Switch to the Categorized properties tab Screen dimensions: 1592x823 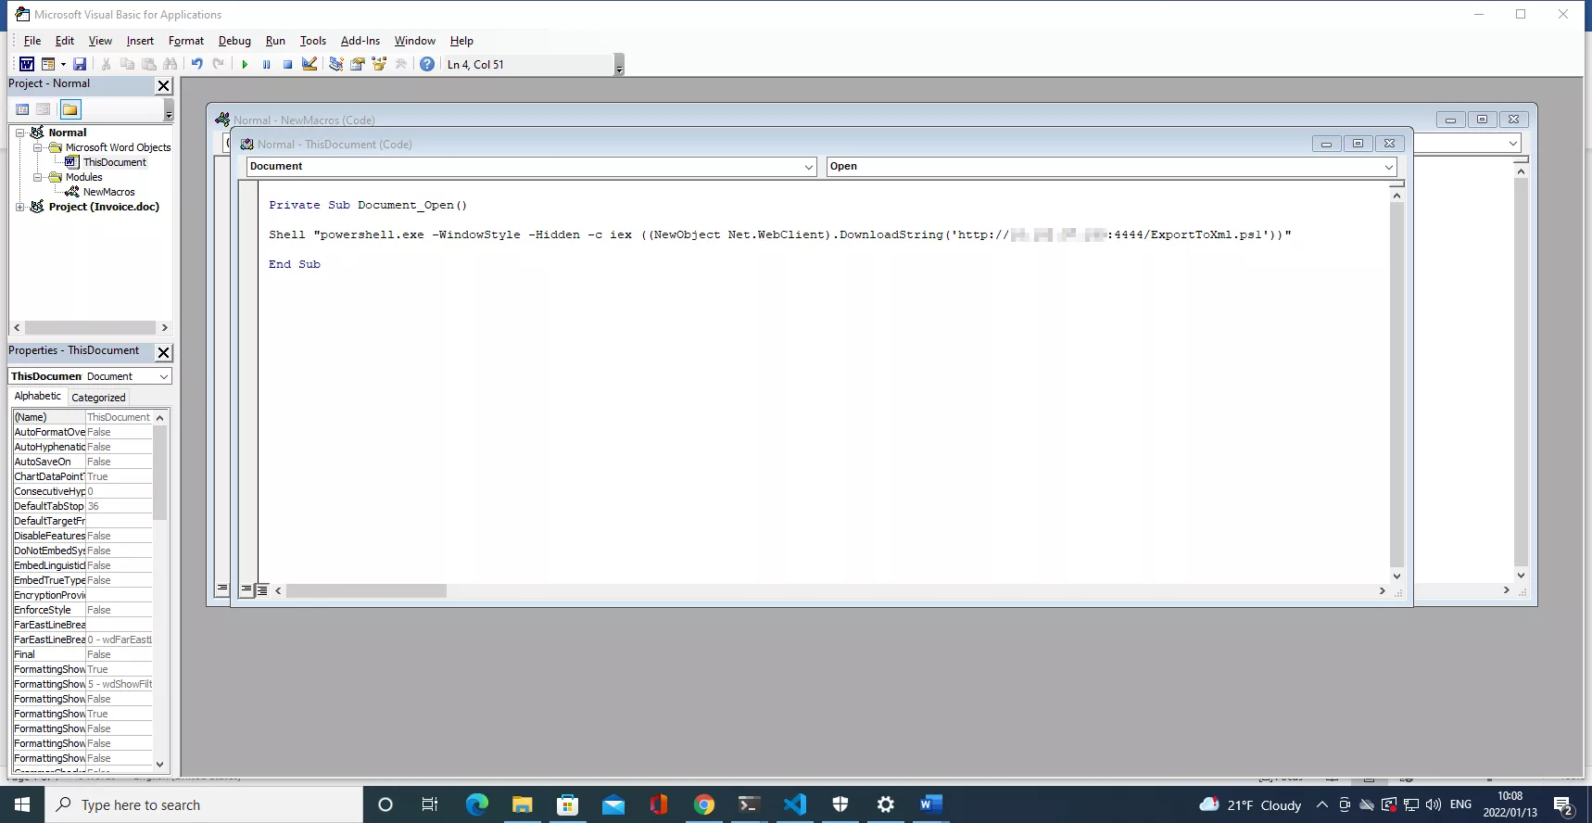pyautogui.click(x=98, y=398)
